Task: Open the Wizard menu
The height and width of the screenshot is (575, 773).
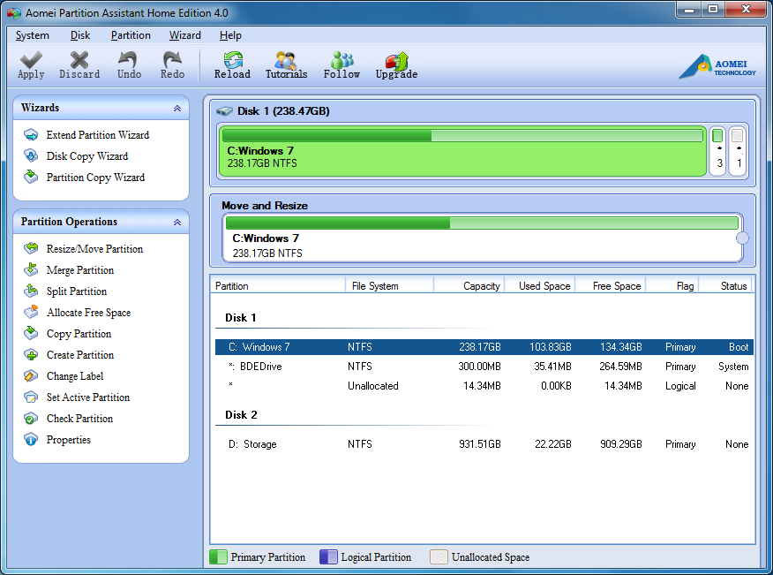Action: 185,35
